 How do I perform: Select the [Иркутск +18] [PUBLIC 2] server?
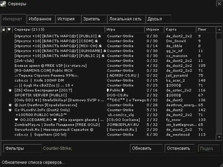click(x=108, y=56)
